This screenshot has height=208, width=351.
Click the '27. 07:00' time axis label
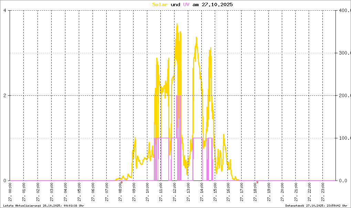[107, 192]
